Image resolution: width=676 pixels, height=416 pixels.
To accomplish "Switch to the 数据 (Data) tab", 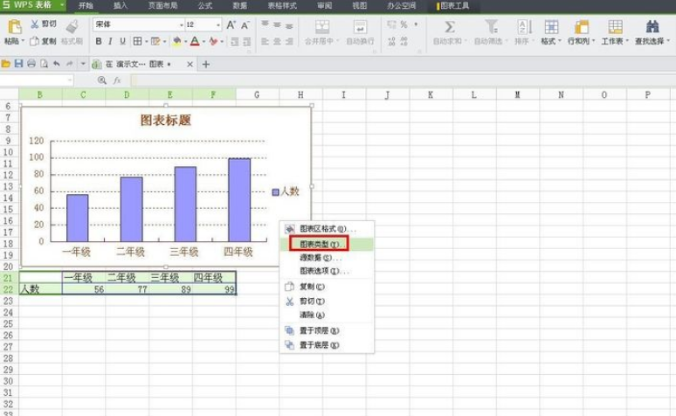I will 240,5.
